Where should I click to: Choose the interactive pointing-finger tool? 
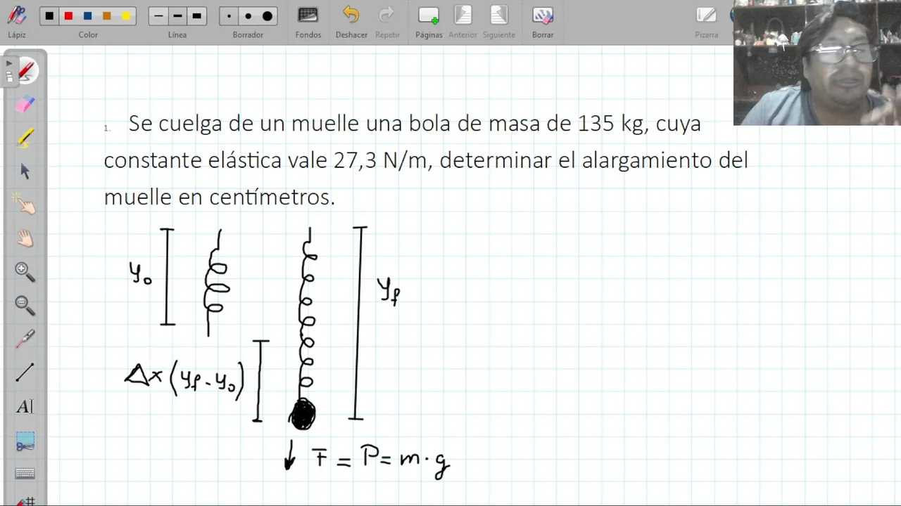click(x=25, y=205)
